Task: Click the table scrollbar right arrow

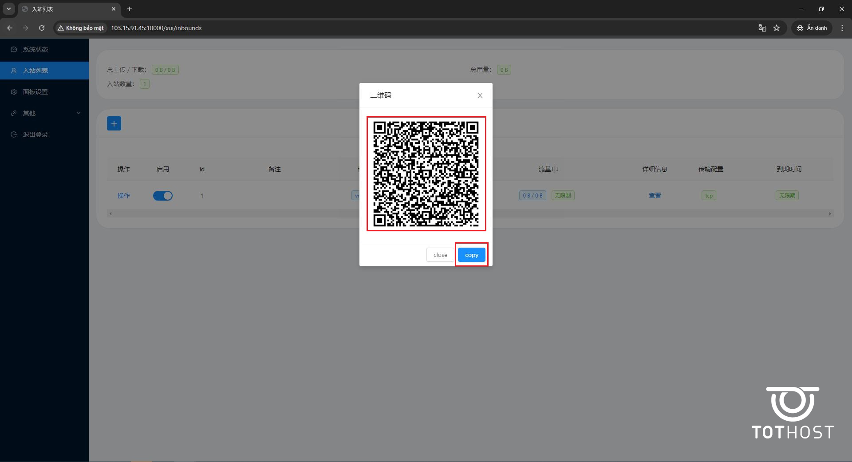Action: tap(831, 213)
